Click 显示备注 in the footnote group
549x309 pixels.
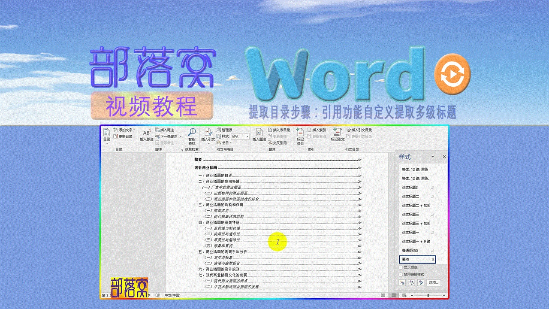165,142
